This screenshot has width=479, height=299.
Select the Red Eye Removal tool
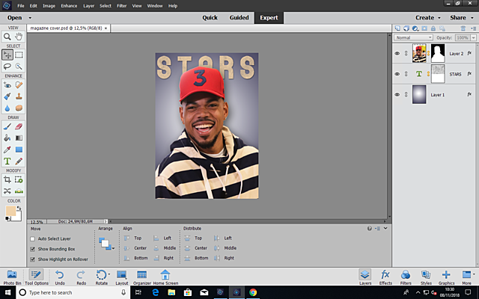pyautogui.click(x=7, y=84)
